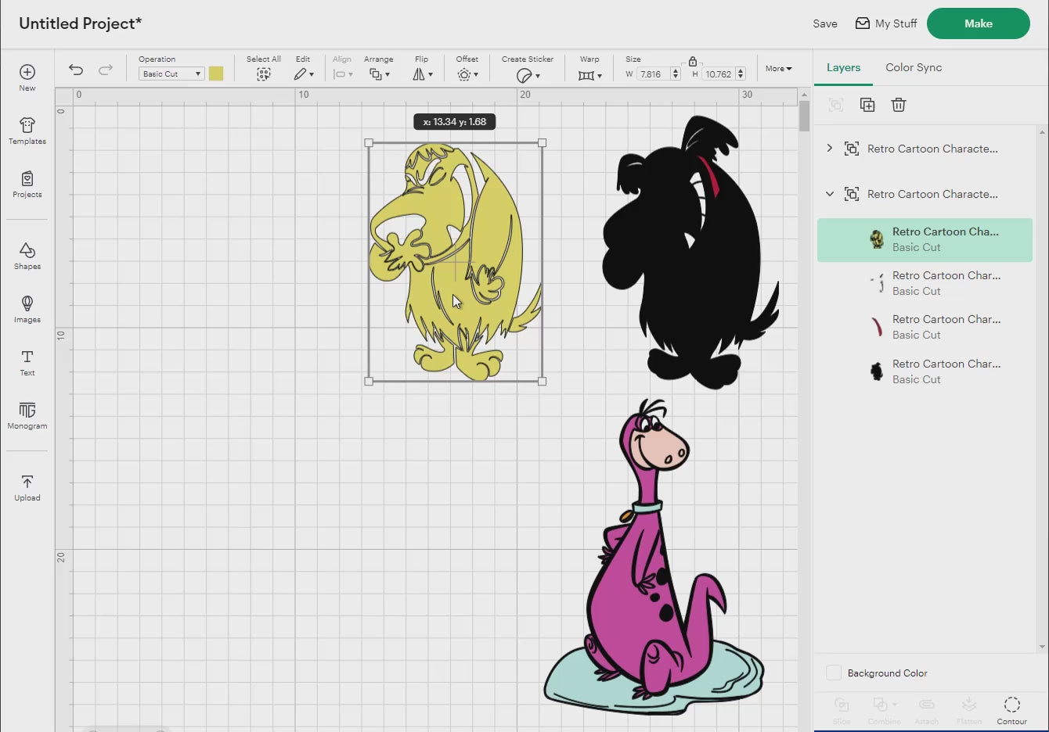The width and height of the screenshot is (1049, 732).
Task: Adjust the height stepper arrows
Action: [741, 74]
